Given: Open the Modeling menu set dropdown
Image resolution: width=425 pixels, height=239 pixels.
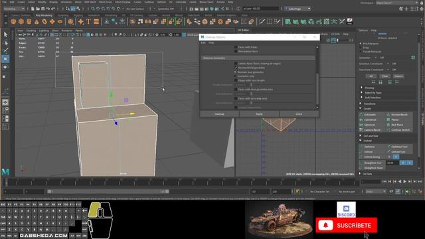Looking at the screenshot, I should (15, 9).
